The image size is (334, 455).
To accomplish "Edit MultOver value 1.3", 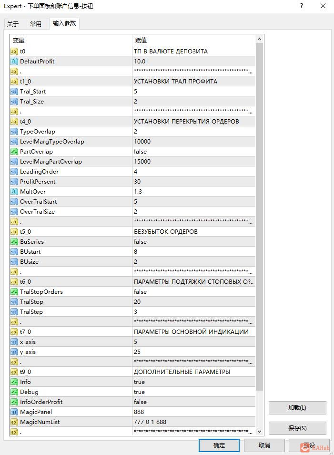I will (193, 192).
